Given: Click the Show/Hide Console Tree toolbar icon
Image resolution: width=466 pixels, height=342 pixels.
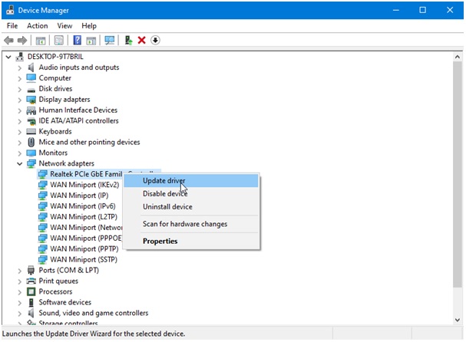Looking at the screenshot, I should [x=41, y=41].
